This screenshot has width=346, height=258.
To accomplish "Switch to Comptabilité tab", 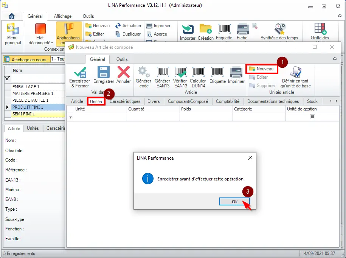I will [x=228, y=101].
